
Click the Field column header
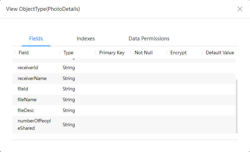click(x=24, y=53)
